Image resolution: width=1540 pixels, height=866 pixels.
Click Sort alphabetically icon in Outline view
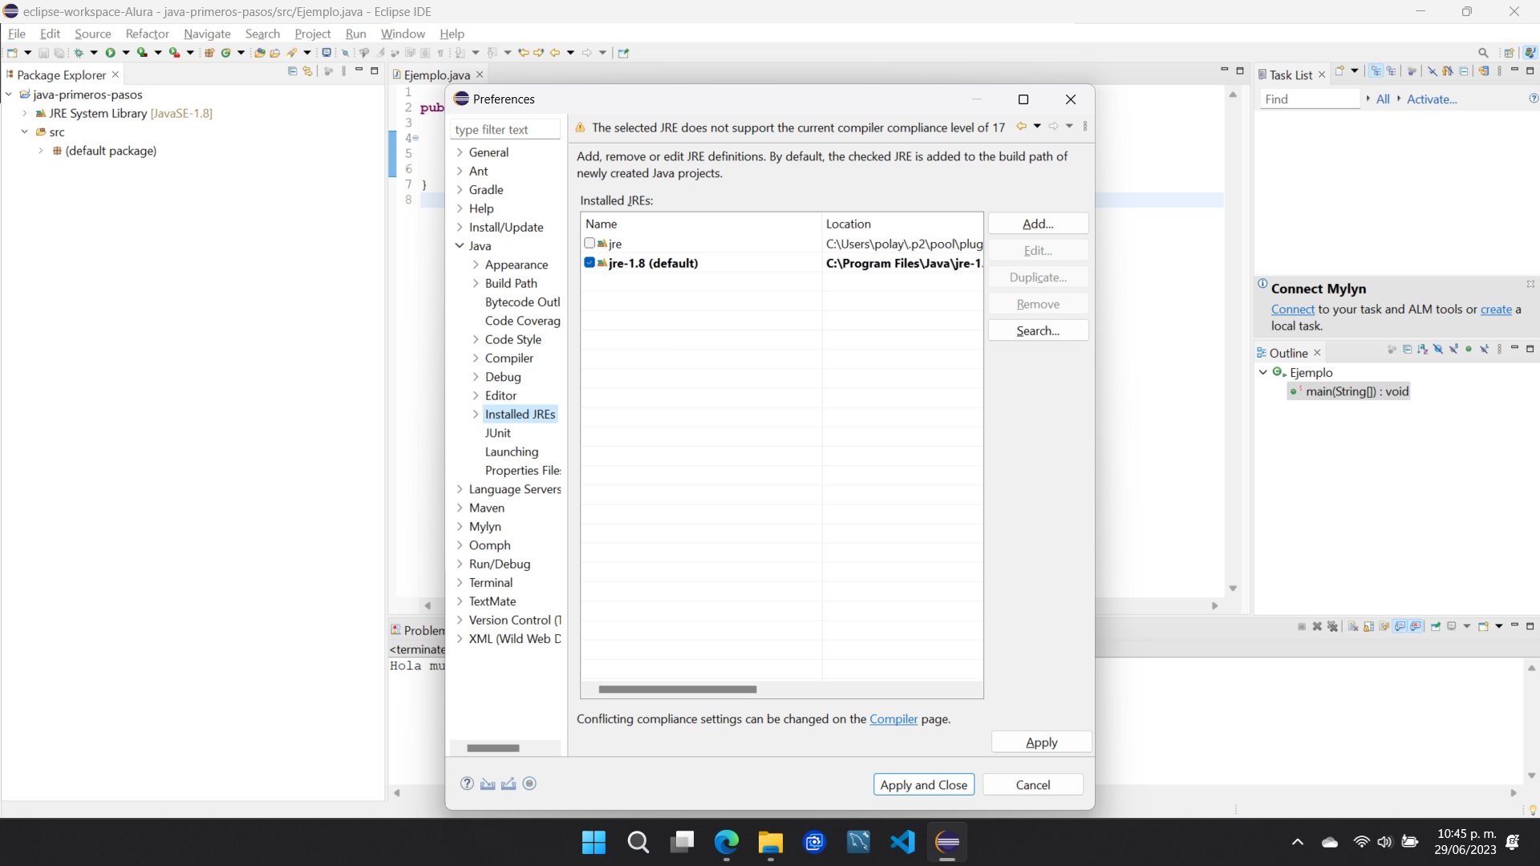coord(1422,350)
